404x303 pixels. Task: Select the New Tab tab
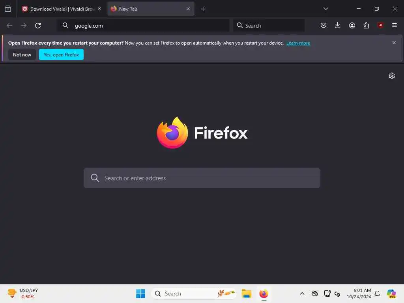point(151,9)
